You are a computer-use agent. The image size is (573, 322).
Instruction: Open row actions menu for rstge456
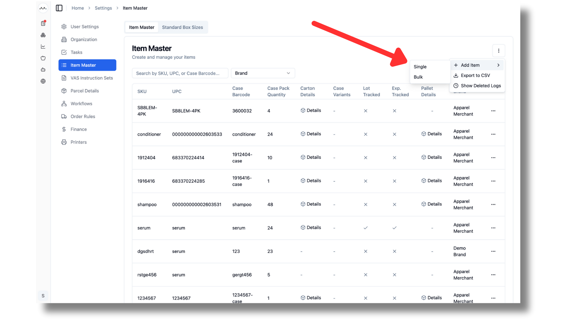tap(493, 275)
